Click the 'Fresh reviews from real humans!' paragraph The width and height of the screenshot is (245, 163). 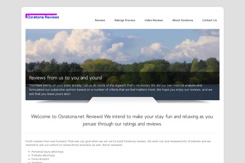pos(118,143)
